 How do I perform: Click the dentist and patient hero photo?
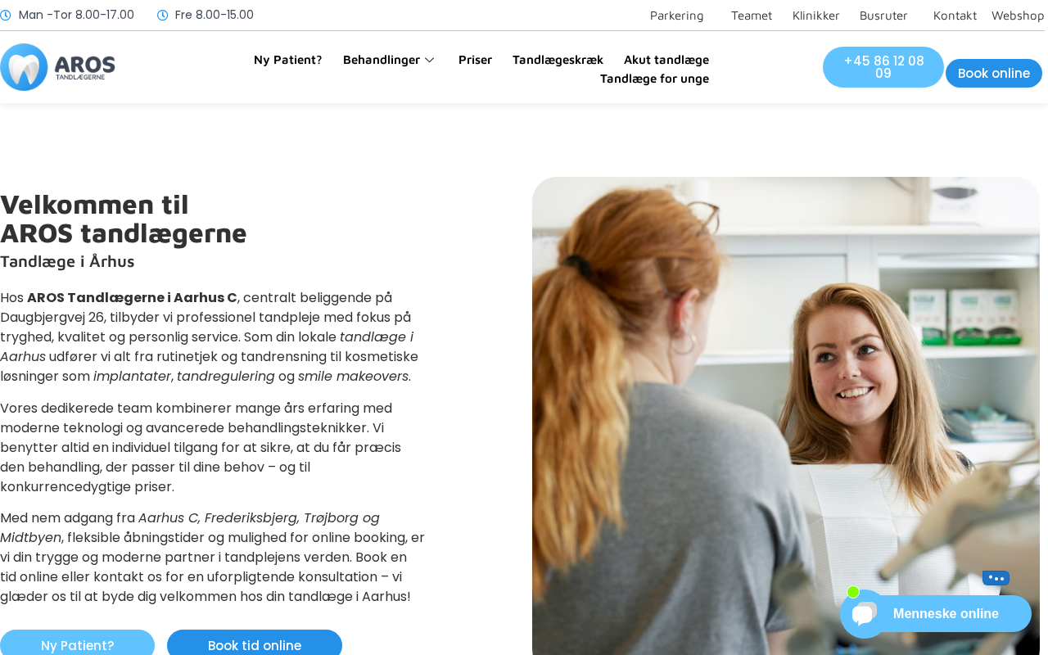(x=786, y=416)
